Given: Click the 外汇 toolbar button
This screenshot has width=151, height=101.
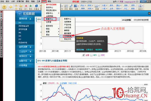Looking at the screenshot, I should [x=126, y=9].
